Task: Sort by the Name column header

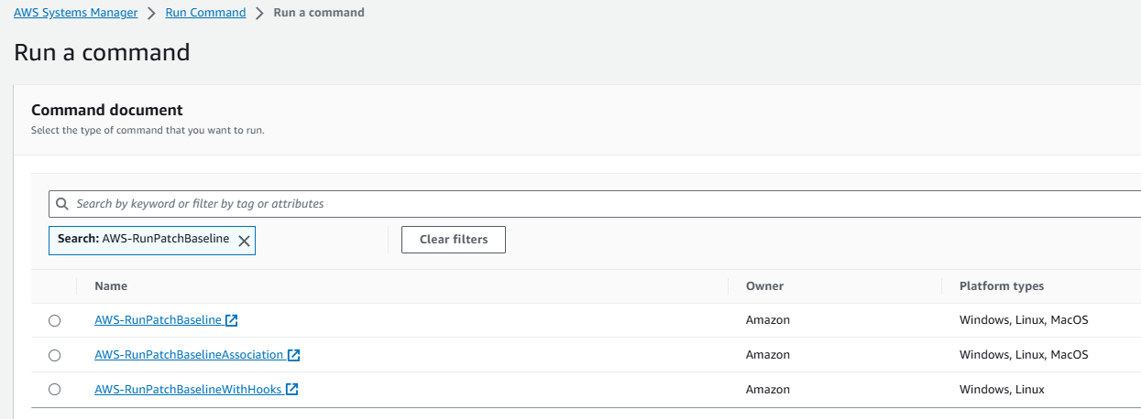Action: [x=111, y=286]
